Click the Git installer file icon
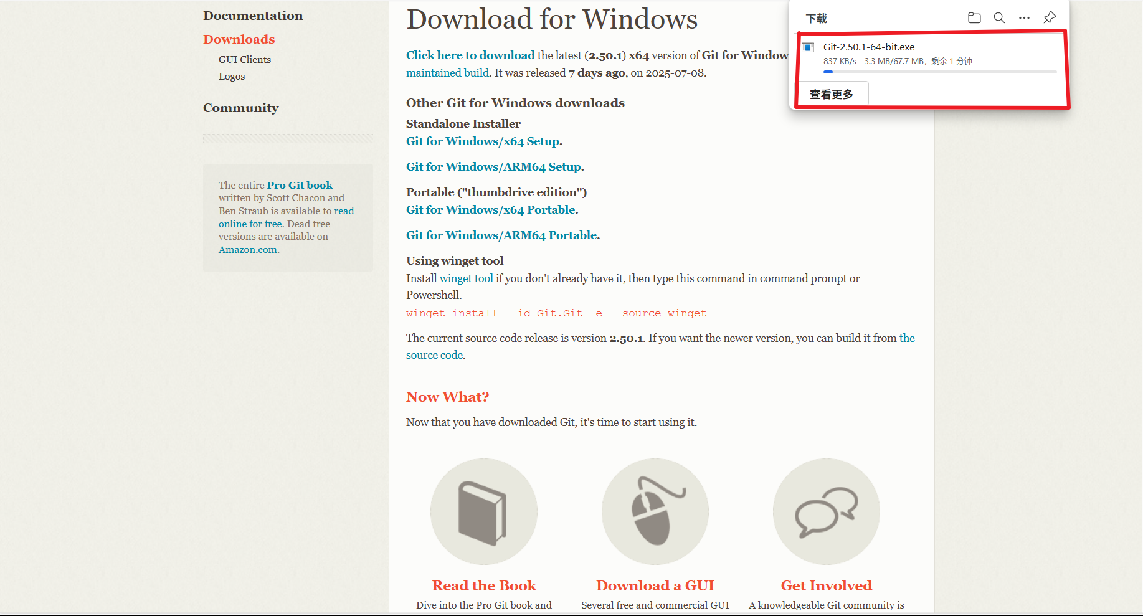This screenshot has height=616, width=1143. [x=808, y=47]
